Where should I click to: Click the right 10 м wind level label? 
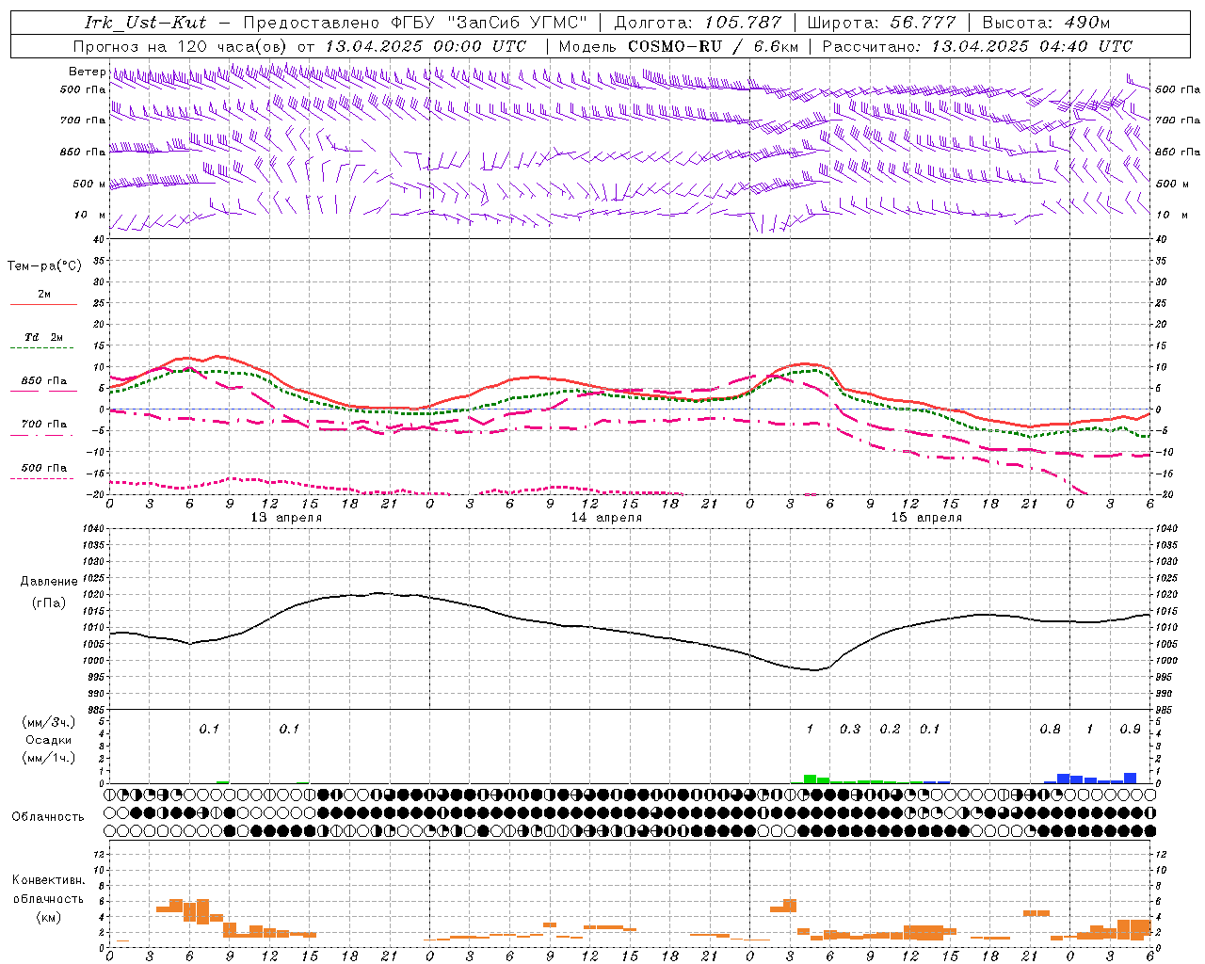click(x=1171, y=215)
